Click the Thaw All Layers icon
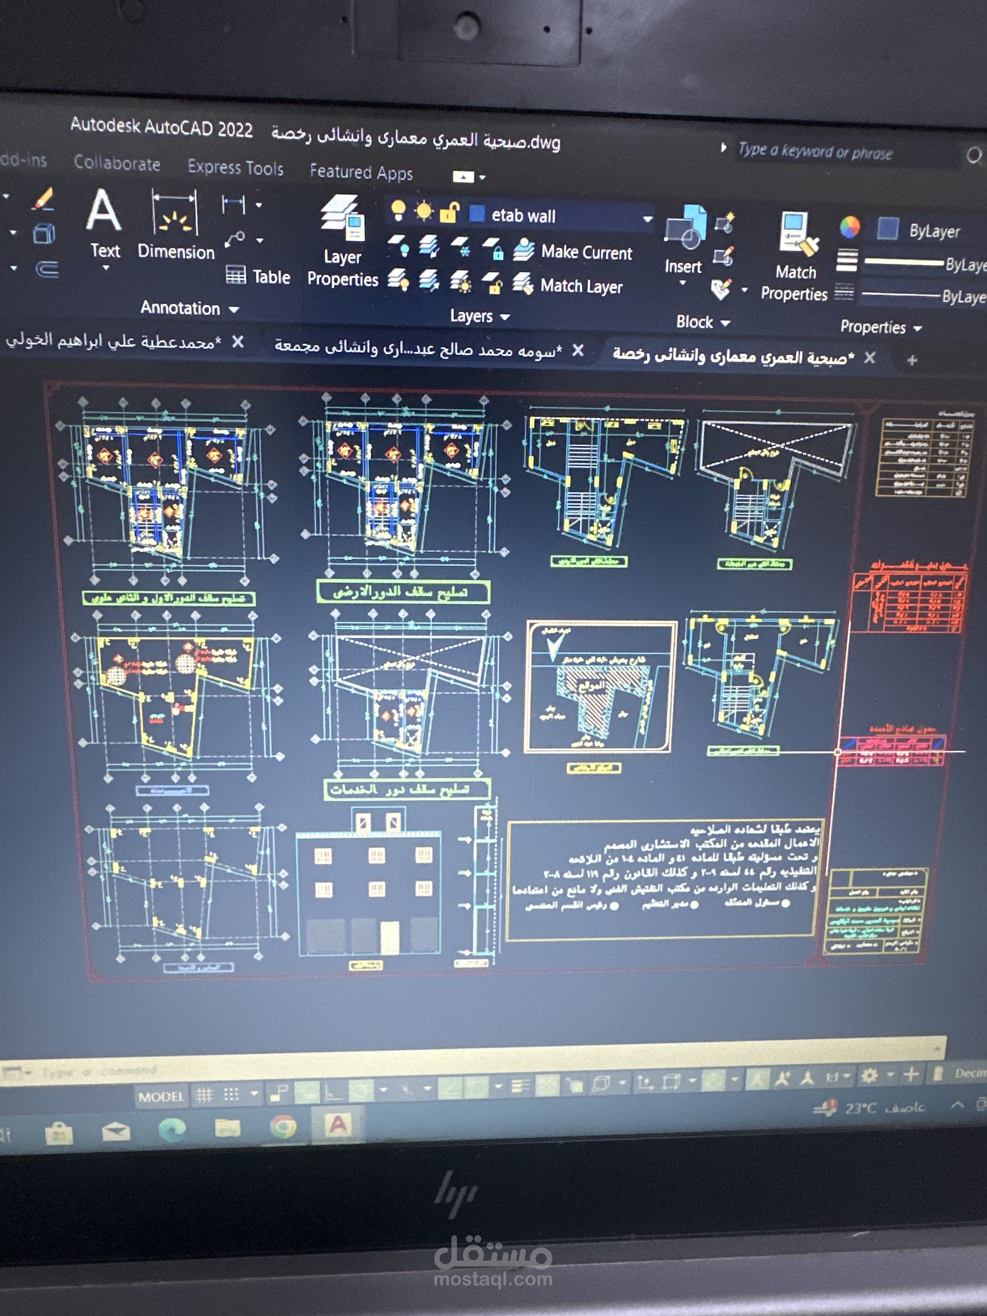The height and width of the screenshot is (1316, 987). coord(461,282)
